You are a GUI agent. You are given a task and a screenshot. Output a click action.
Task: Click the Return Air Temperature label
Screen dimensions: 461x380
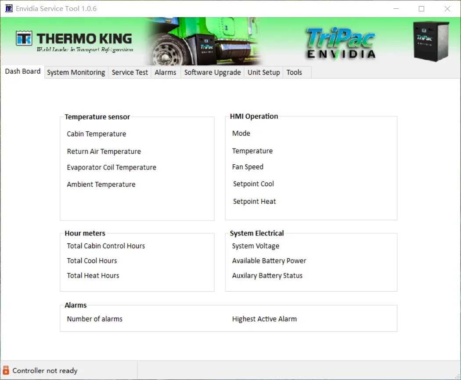click(x=104, y=152)
